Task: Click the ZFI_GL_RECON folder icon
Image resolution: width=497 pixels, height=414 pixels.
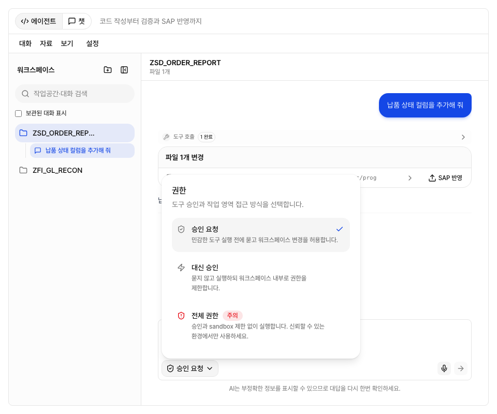Action: point(23,170)
